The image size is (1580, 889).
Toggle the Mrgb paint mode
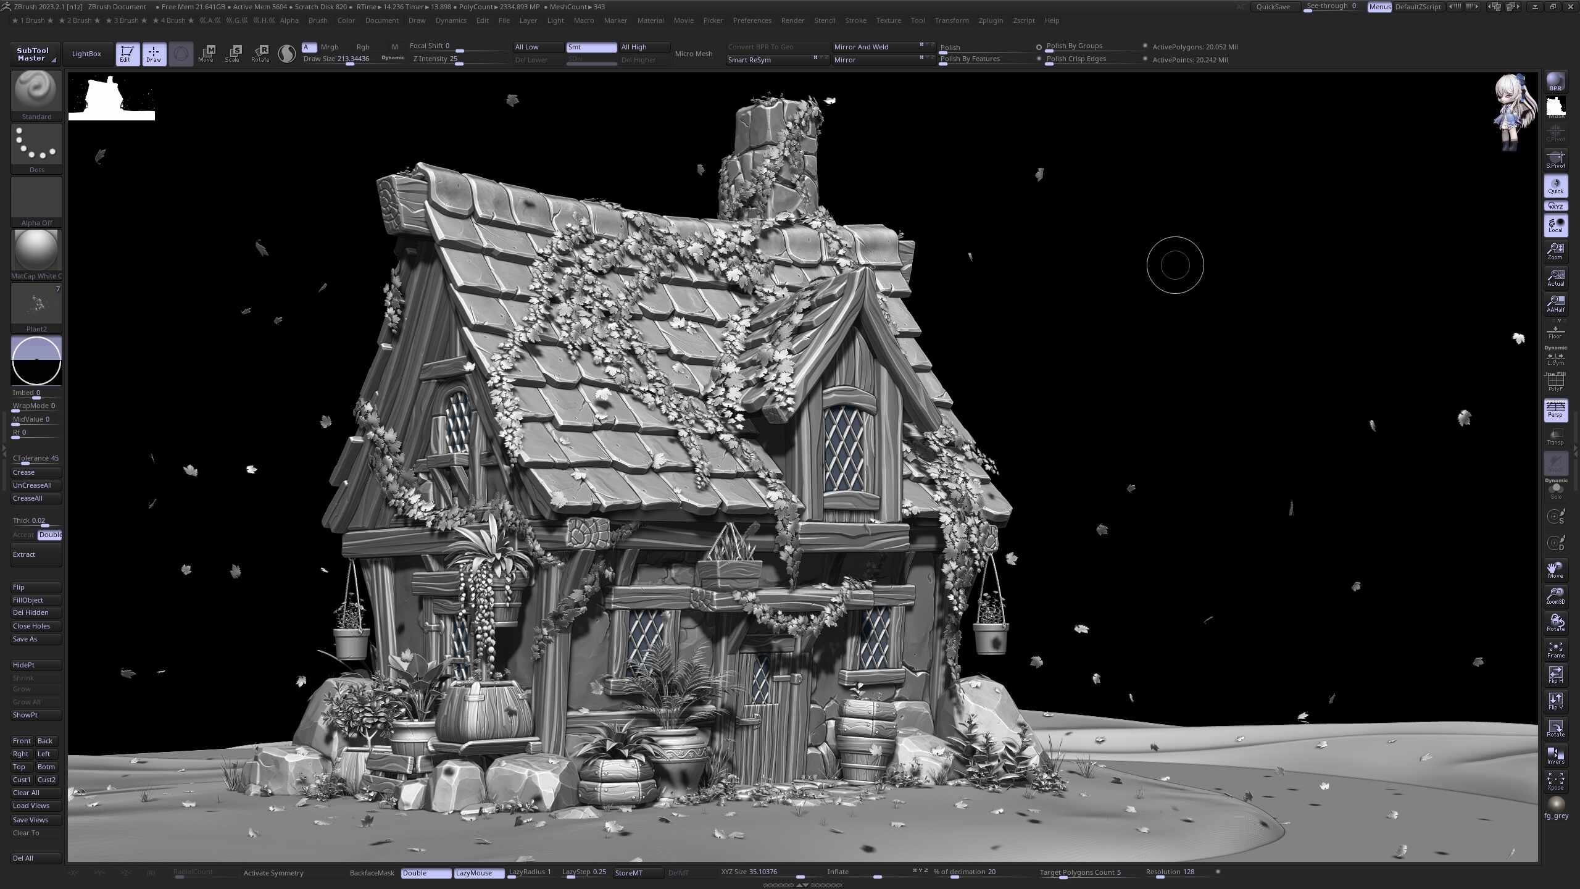330,47
